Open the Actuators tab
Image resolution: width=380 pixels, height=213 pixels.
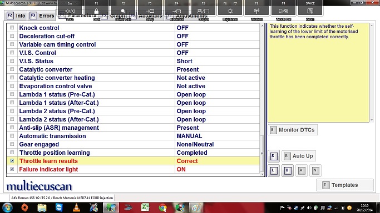tap(146, 16)
